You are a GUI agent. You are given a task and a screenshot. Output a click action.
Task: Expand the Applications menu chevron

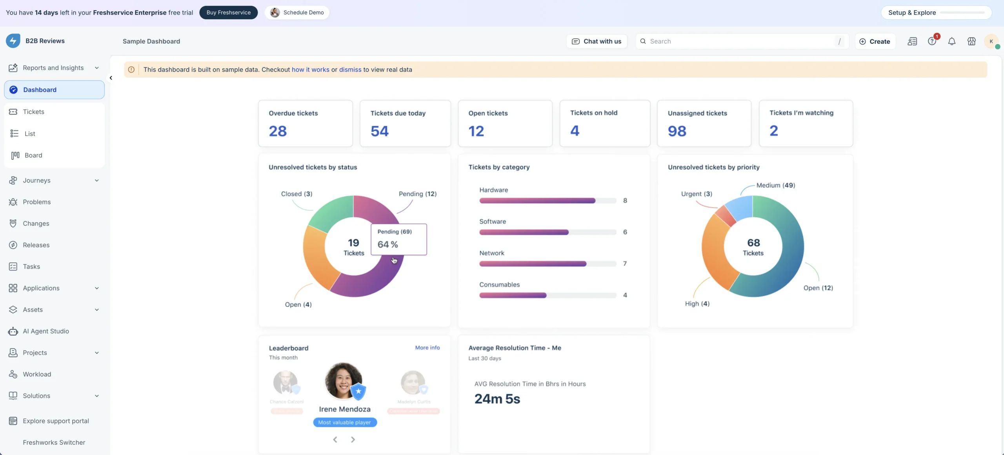tap(97, 288)
